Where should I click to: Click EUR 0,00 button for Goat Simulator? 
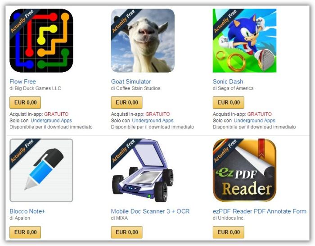pyautogui.click(x=127, y=102)
